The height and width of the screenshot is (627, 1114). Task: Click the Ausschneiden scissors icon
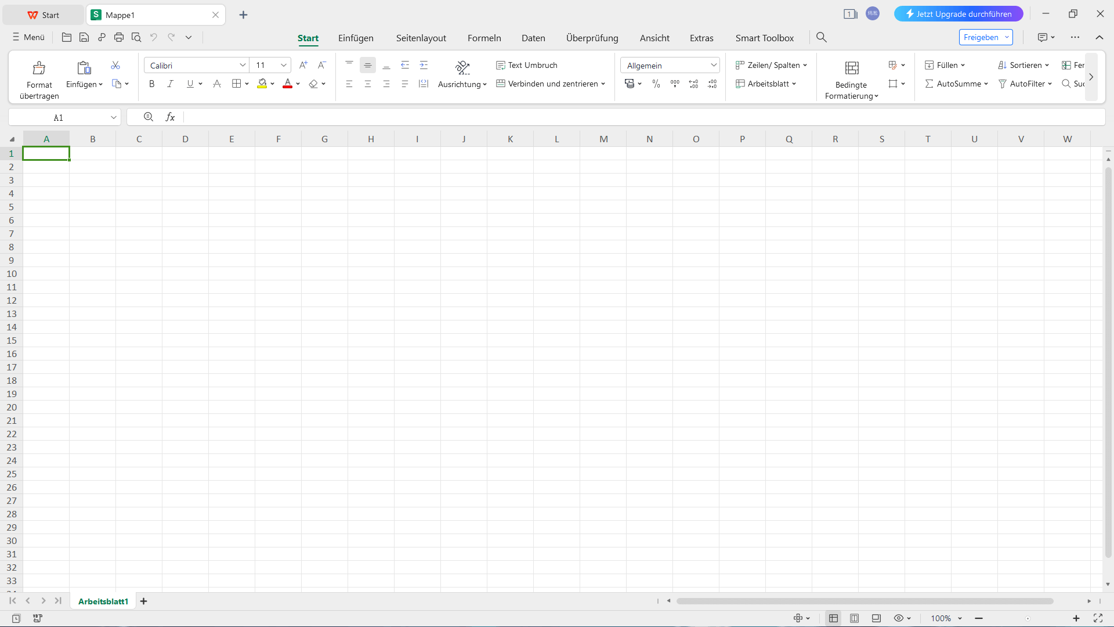click(115, 65)
